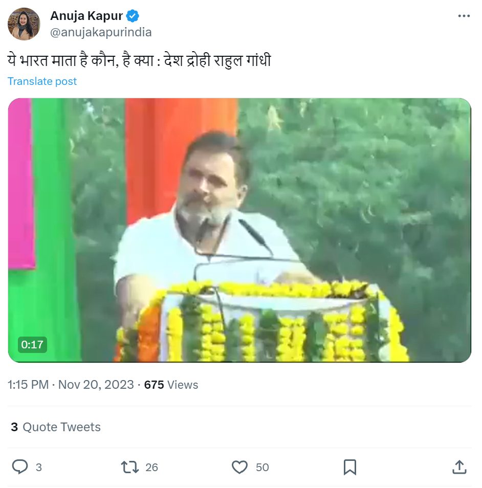The width and height of the screenshot is (482, 488).
Task: Click the Translate post link
Action: tap(42, 81)
